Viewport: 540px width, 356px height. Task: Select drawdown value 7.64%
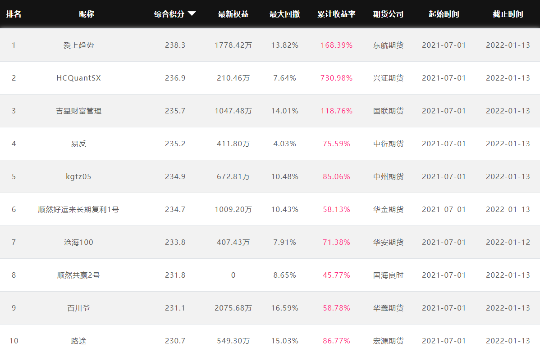284,78
